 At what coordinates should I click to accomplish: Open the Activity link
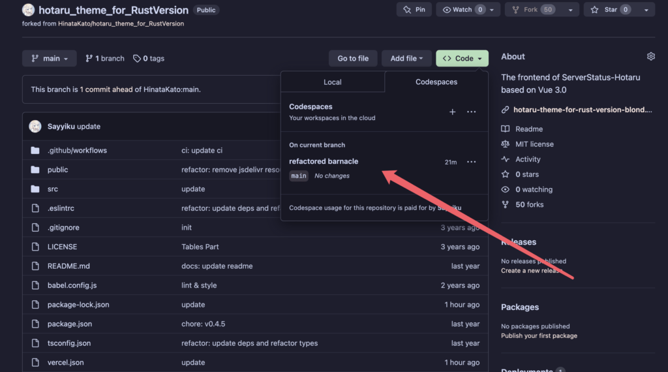point(527,159)
